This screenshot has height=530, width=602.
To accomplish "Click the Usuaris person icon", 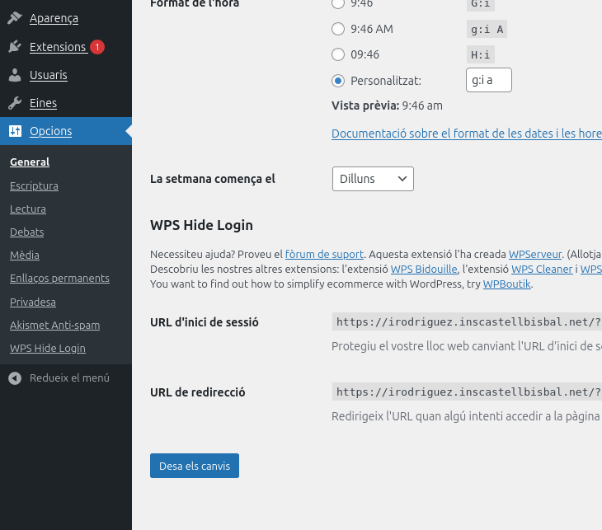I will pos(15,75).
